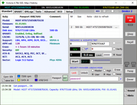Select the Seek test mode radio
137x105 pixels.
click(x=114, y=43)
